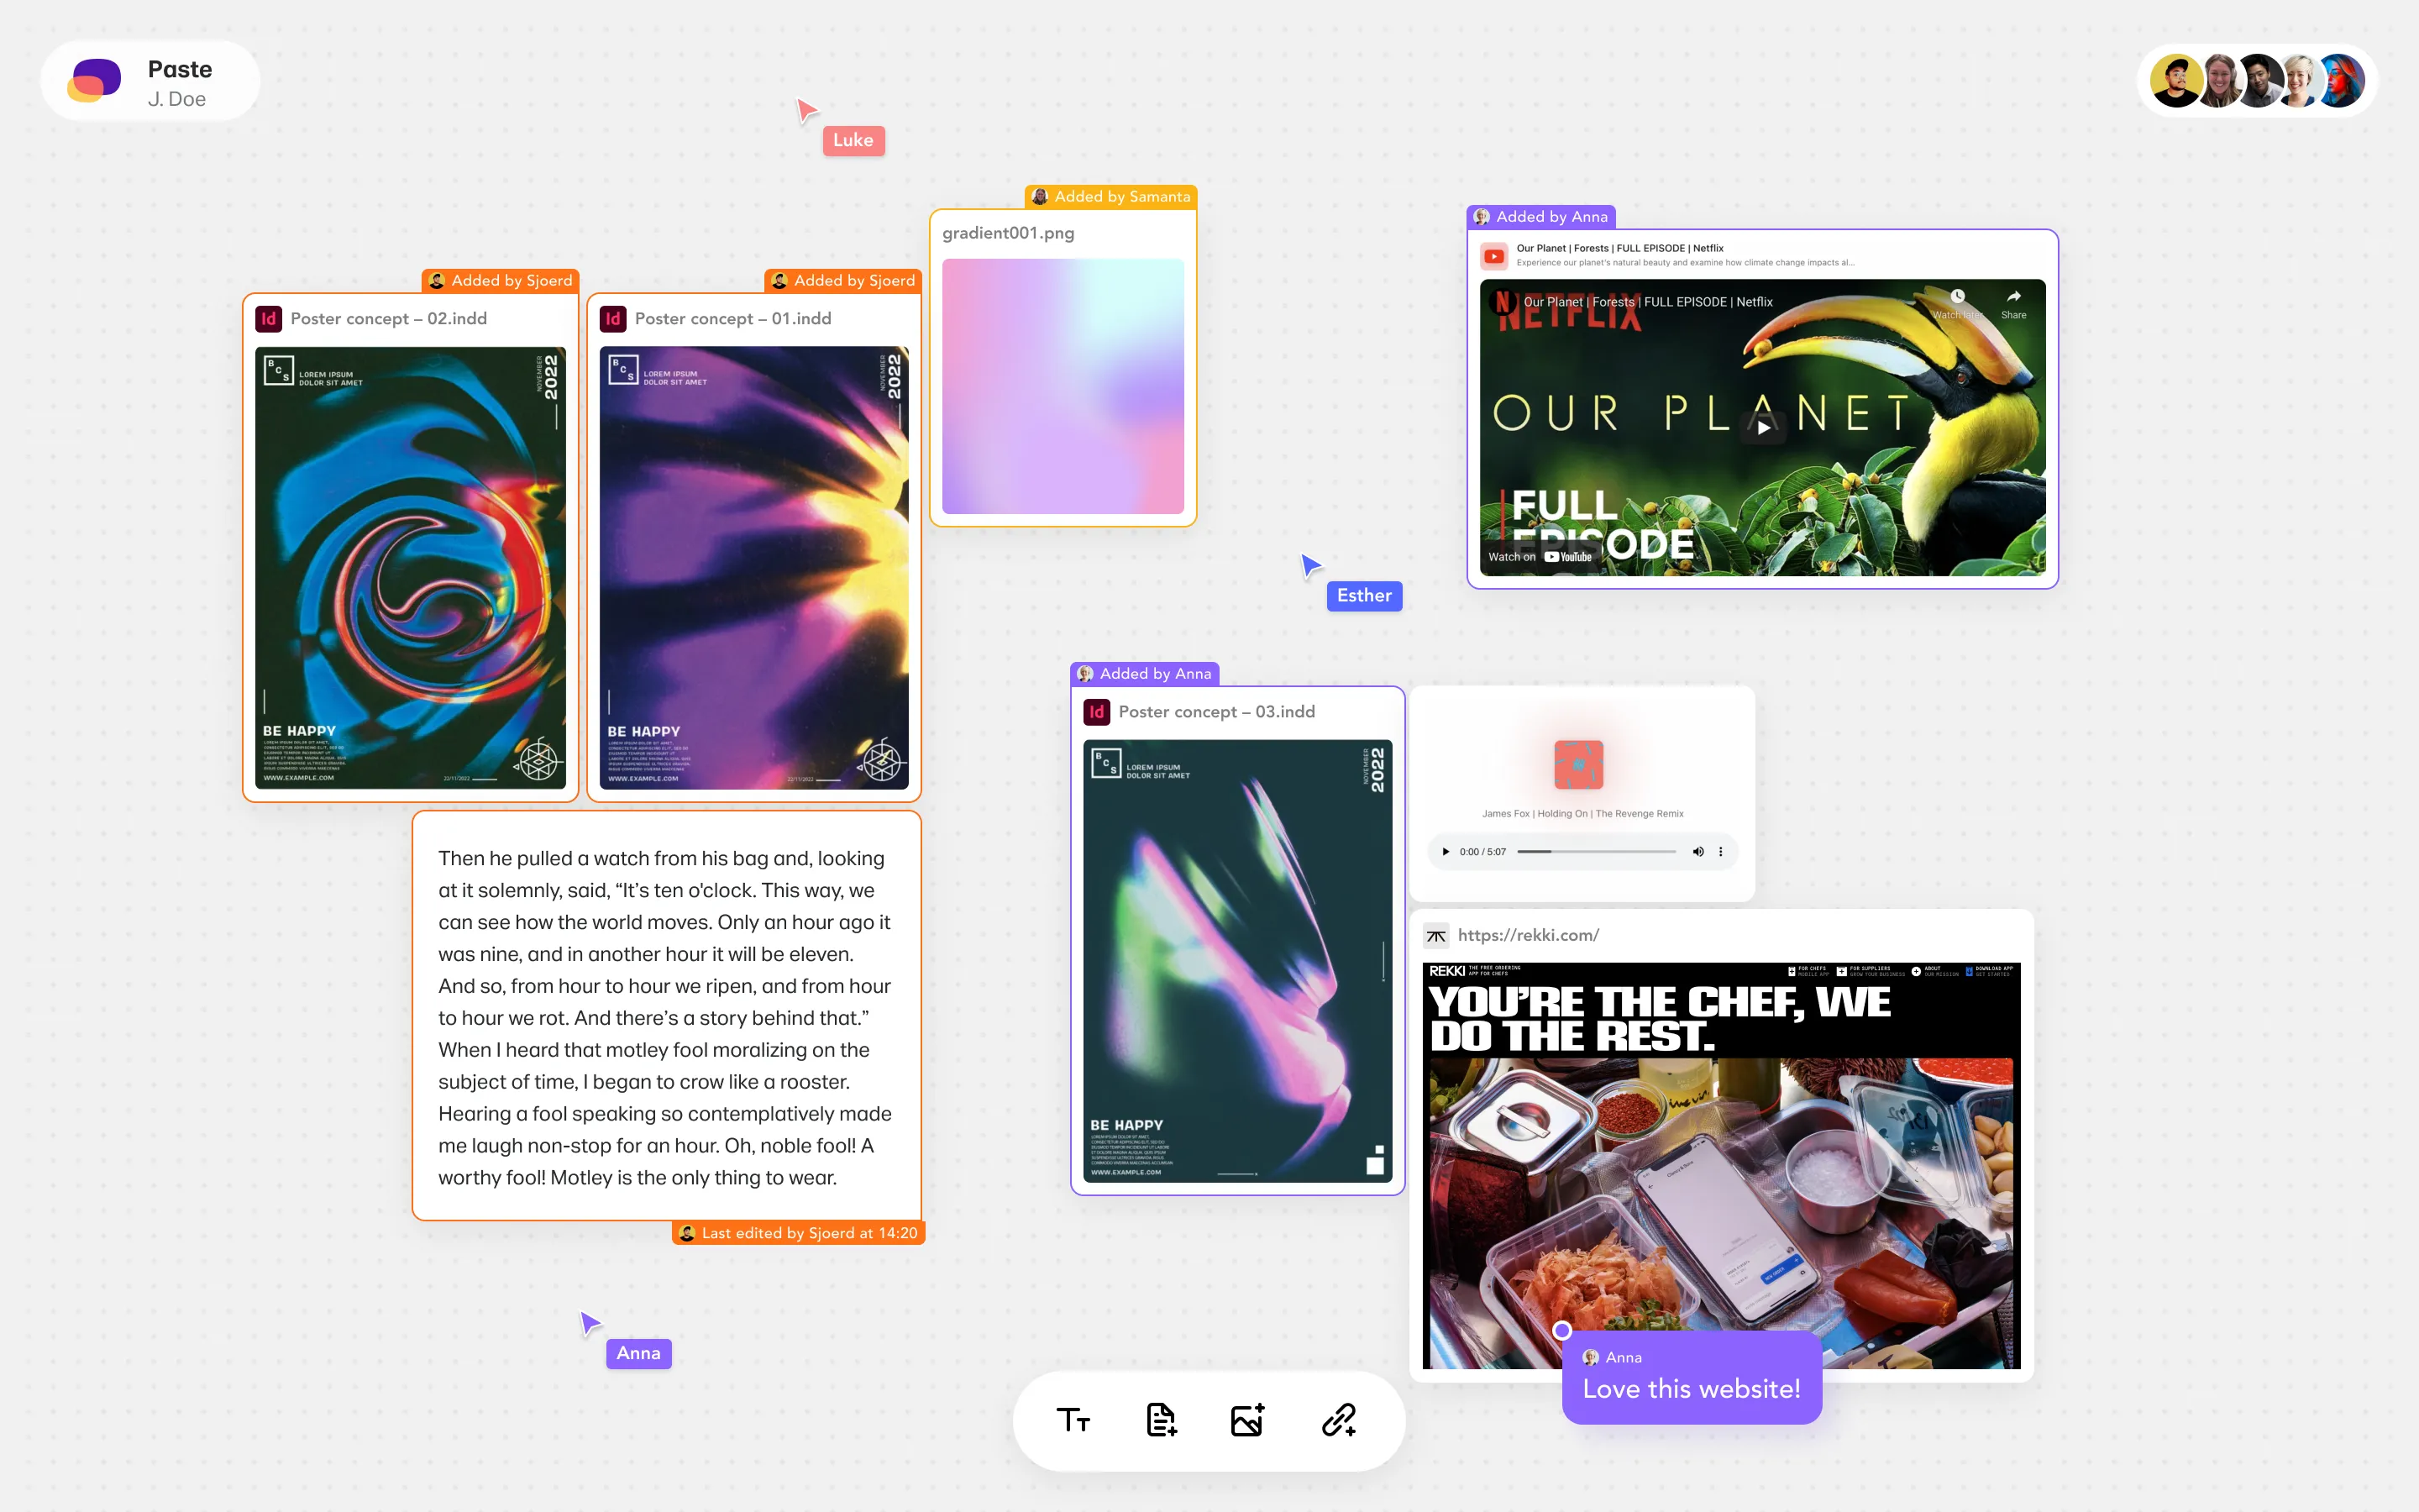This screenshot has height=1512, width=2419.
Task: Click the gradient001.png file name
Action: point(1008,233)
